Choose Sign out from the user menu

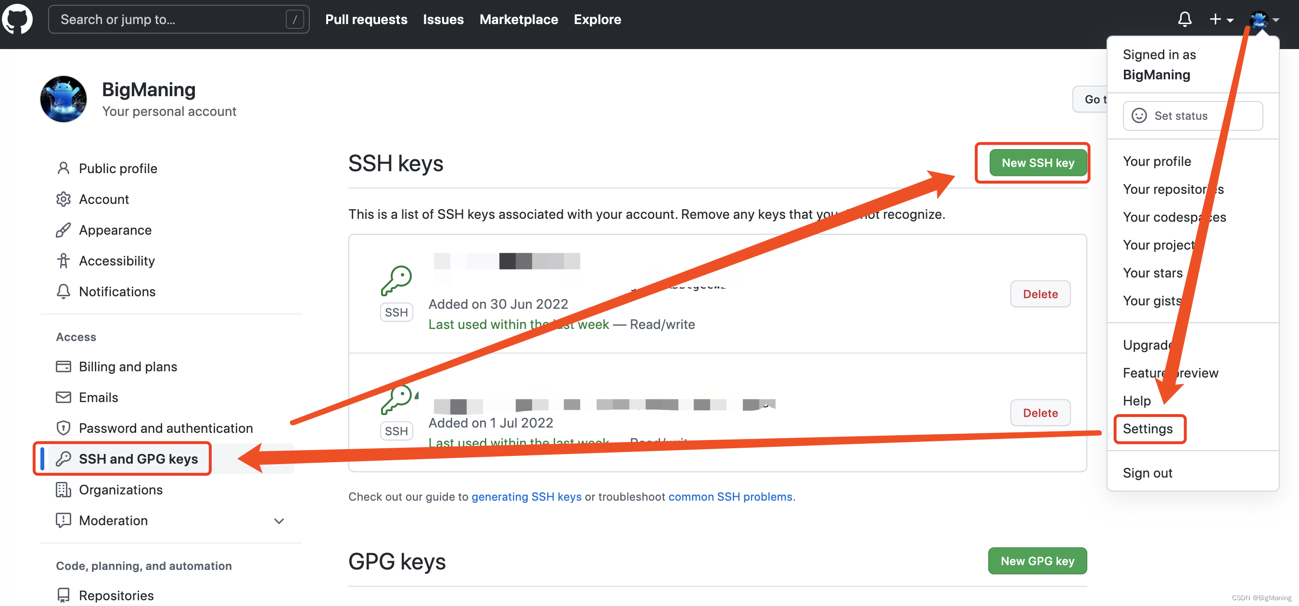(x=1147, y=473)
